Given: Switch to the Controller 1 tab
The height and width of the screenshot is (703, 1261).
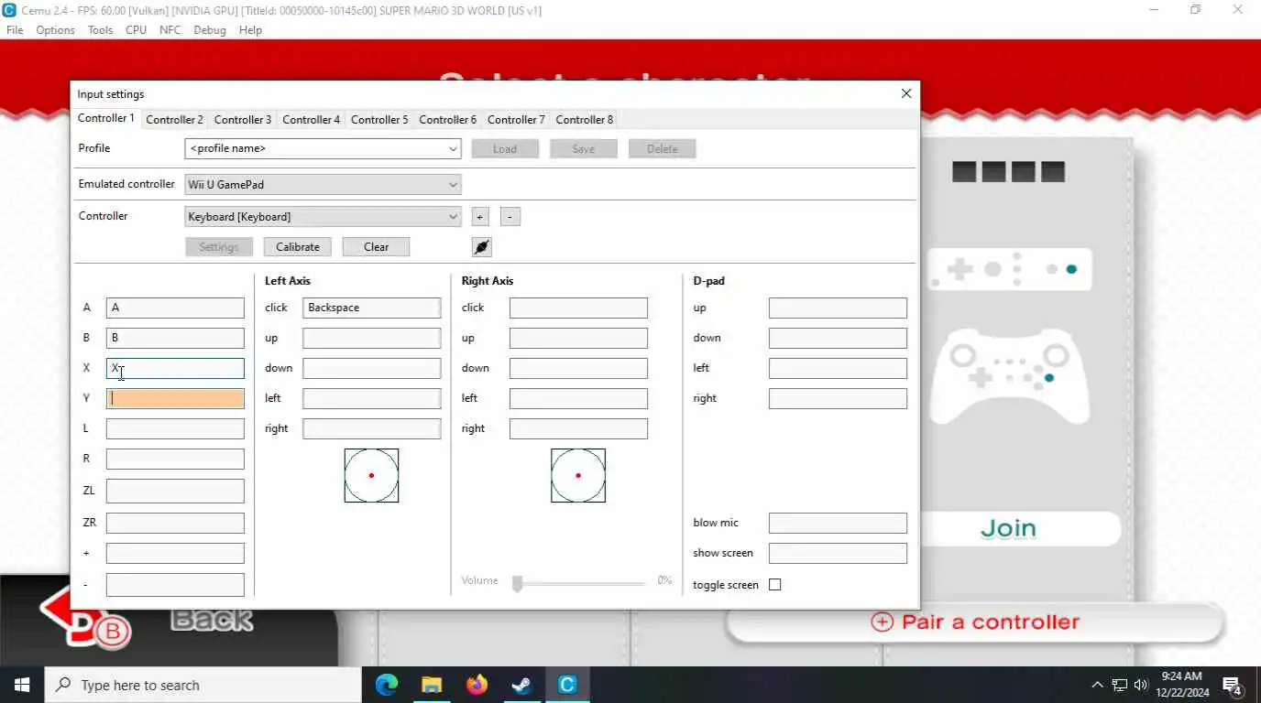Looking at the screenshot, I should tap(106, 118).
